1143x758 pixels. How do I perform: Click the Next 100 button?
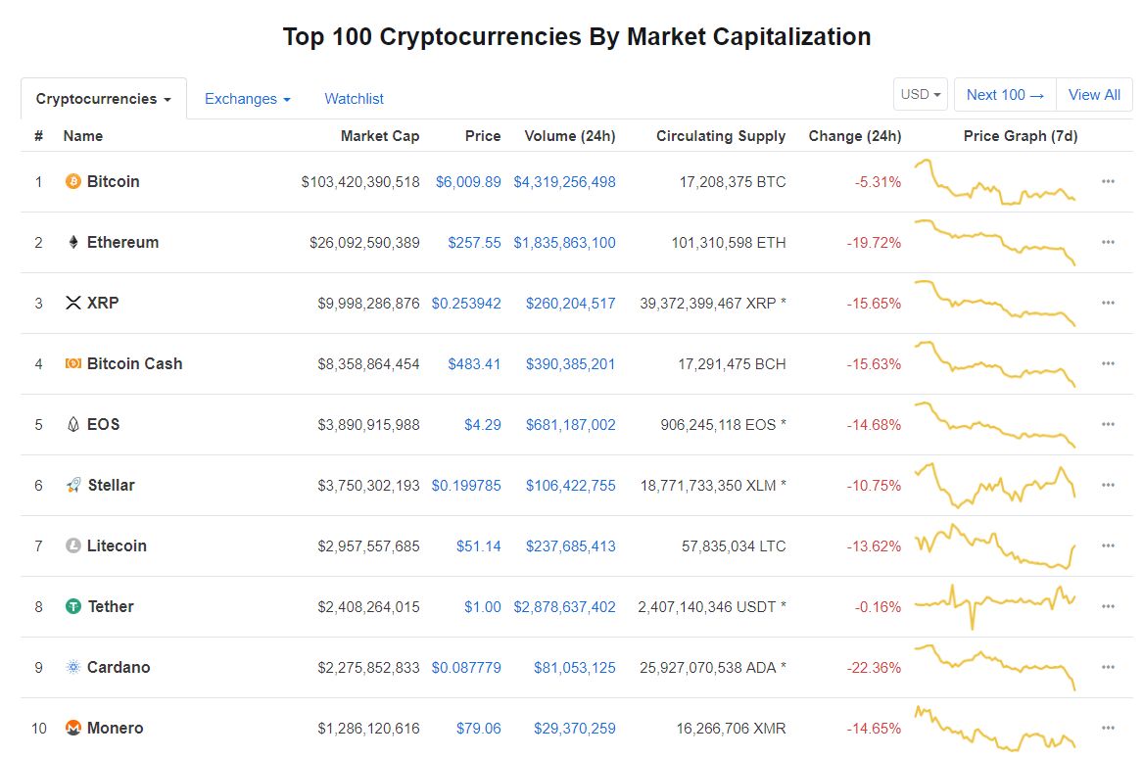click(1004, 94)
